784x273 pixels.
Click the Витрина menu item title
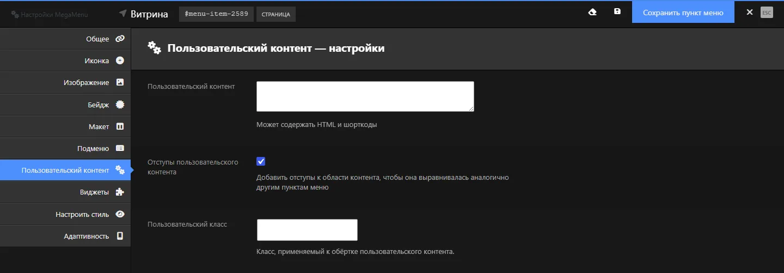click(149, 14)
